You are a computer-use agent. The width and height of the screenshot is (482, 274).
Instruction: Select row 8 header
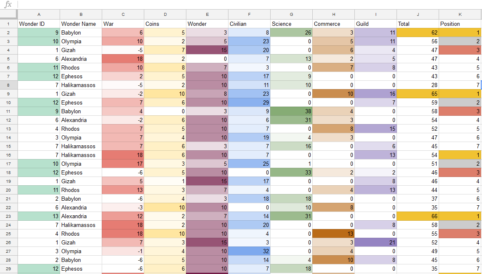[9, 85]
